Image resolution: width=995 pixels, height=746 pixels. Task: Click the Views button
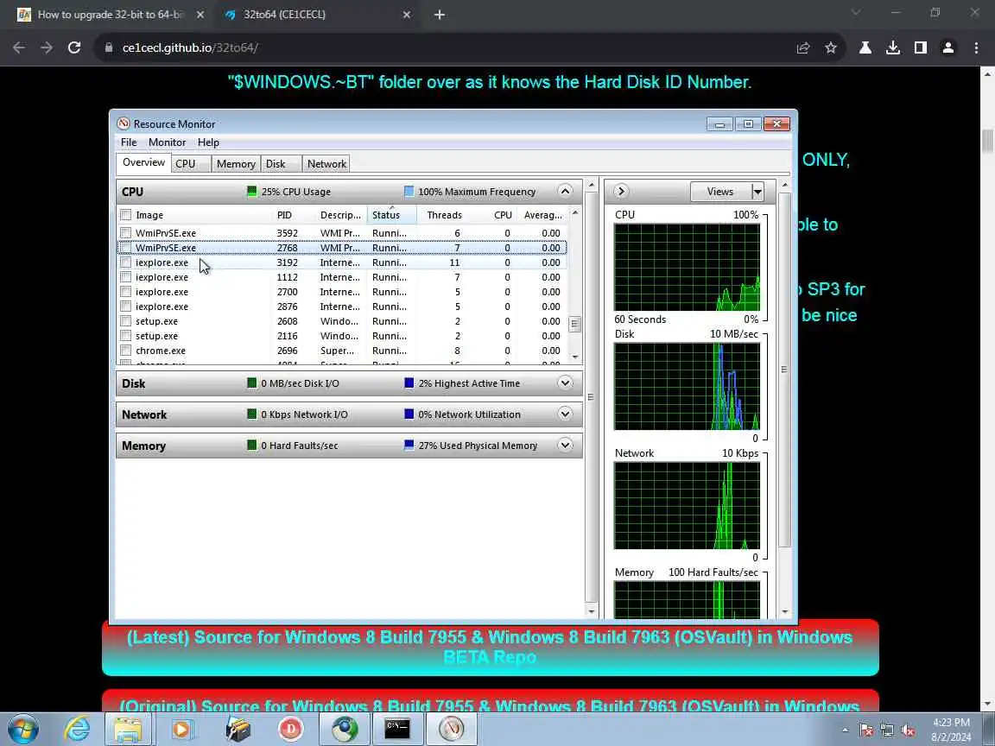pyautogui.click(x=720, y=192)
